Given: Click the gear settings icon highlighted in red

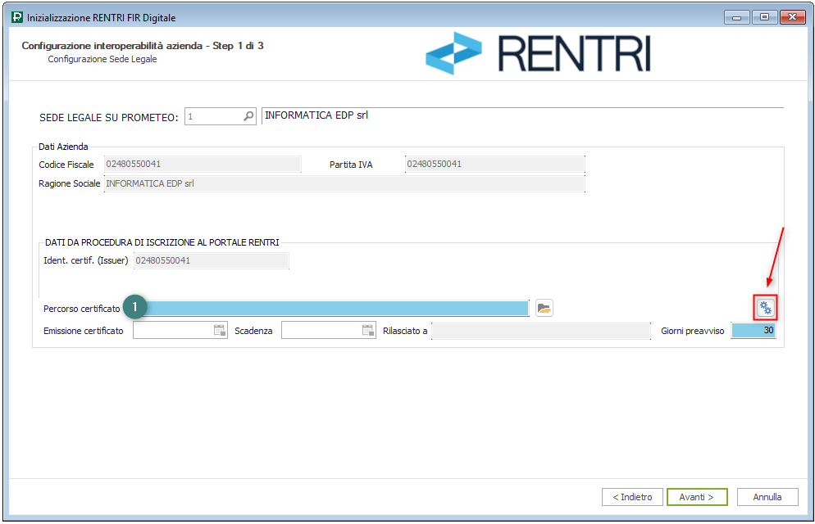Looking at the screenshot, I should pyautogui.click(x=765, y=308).
